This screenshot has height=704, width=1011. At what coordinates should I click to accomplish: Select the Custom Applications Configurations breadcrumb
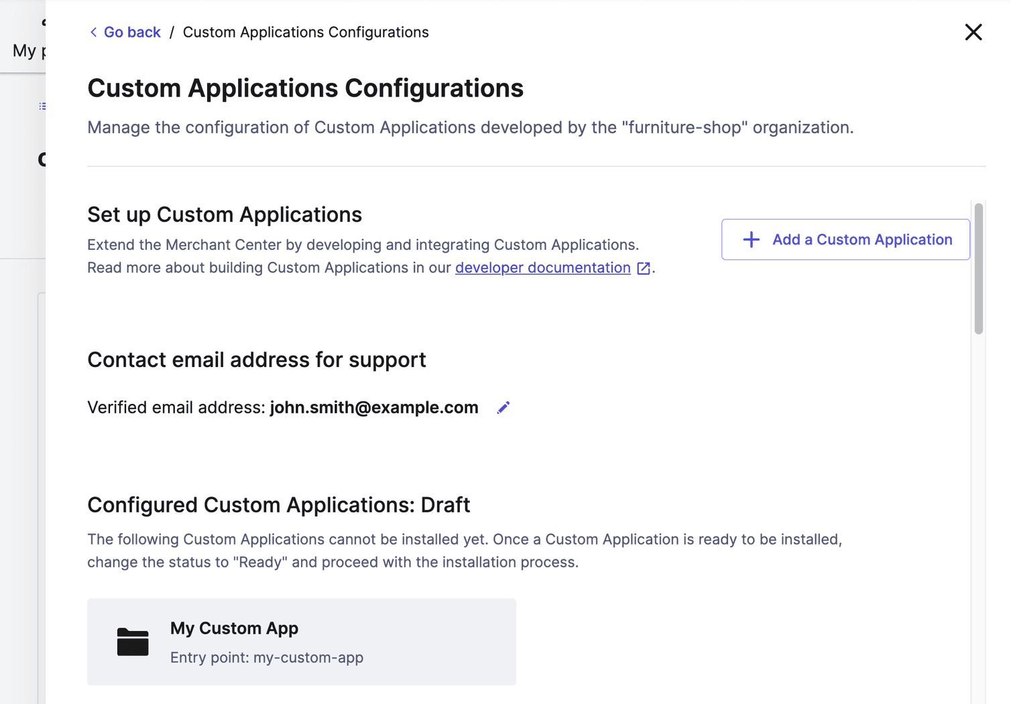tap(306, 31)
